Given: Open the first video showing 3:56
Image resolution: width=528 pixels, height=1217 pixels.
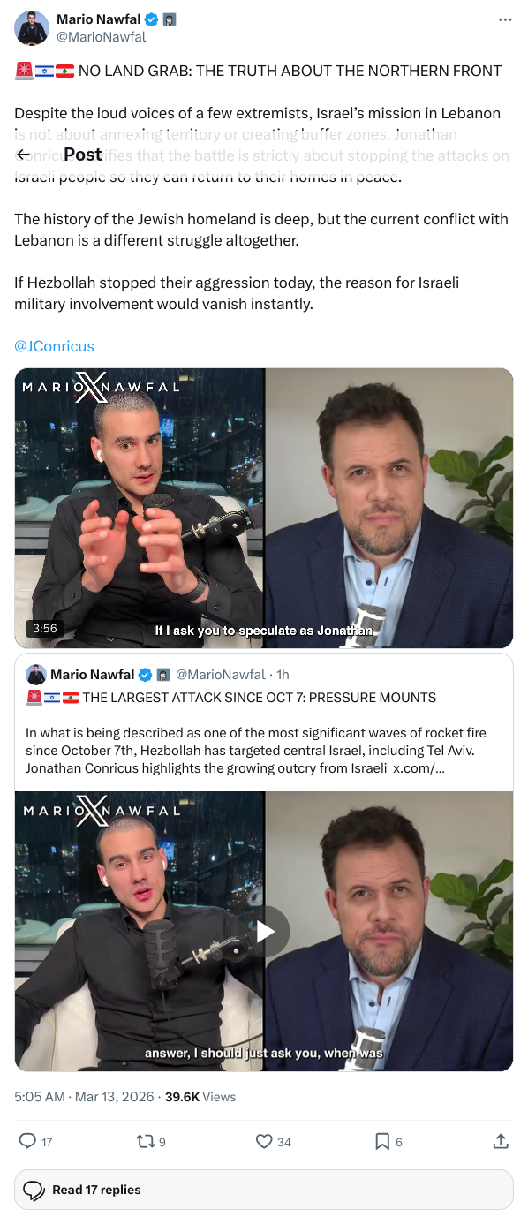Looking at the screenshot, I should 264,508.
